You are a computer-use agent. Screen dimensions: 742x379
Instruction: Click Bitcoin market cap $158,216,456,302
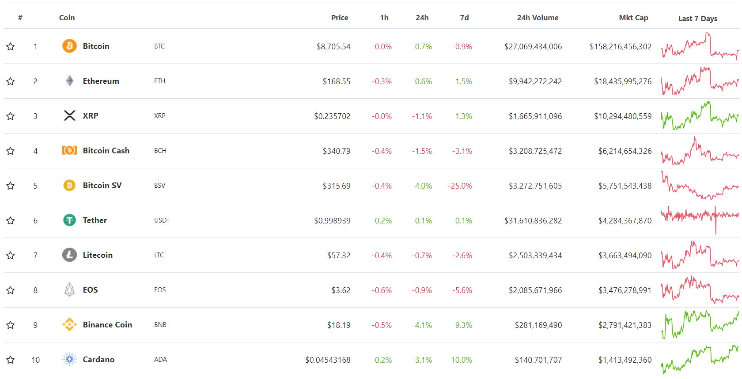click(x=621, y=46)
